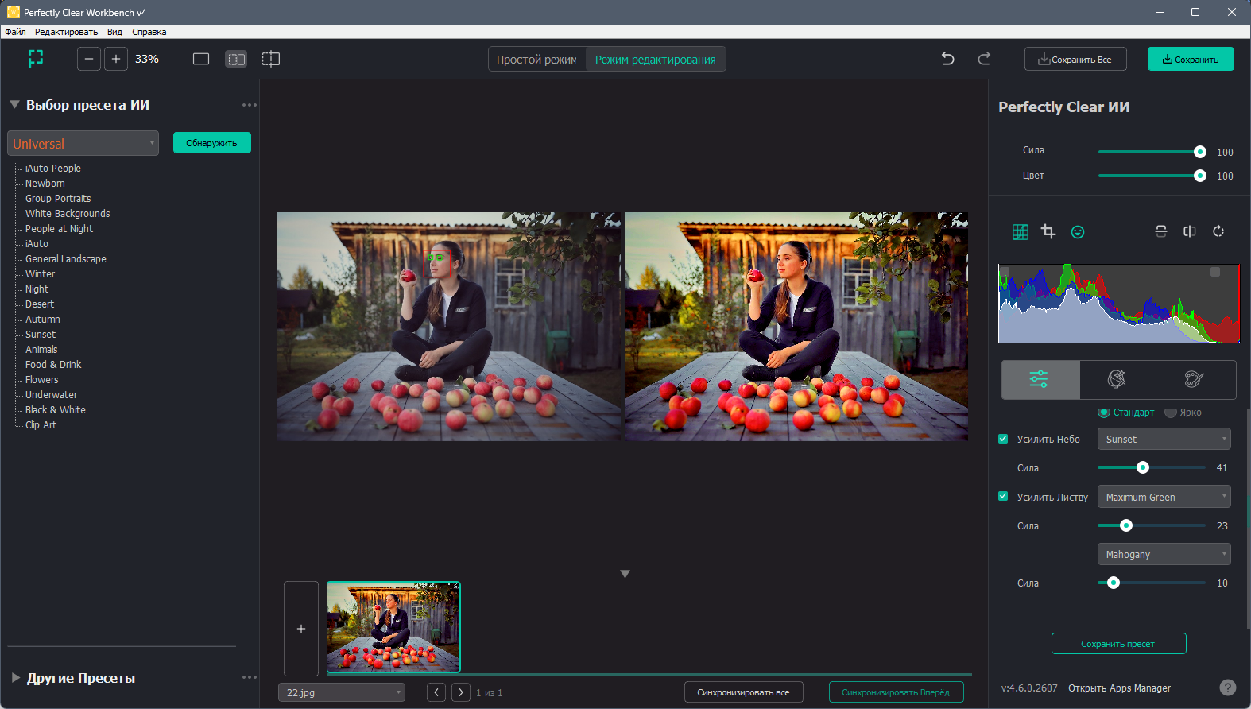Viewport: 1251px width, 709px height.
Task: Open the Mahogany dropdown
Action: point(1164,554)
